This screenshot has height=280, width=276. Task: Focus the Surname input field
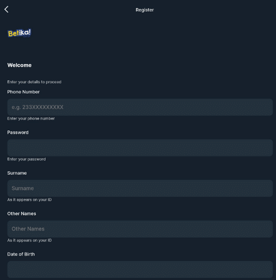coord(140,188)
